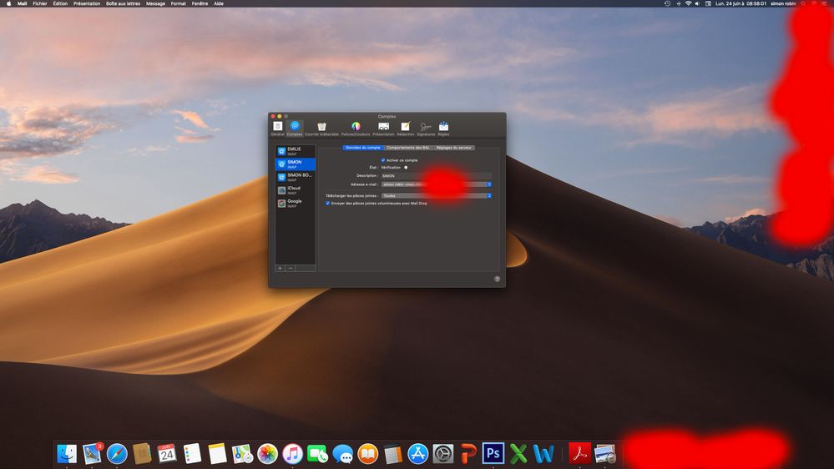This screenshot has height=469, width=834.
Task: Toggle the Activer ce compte checkbox
Action: [x=383, y=160]
